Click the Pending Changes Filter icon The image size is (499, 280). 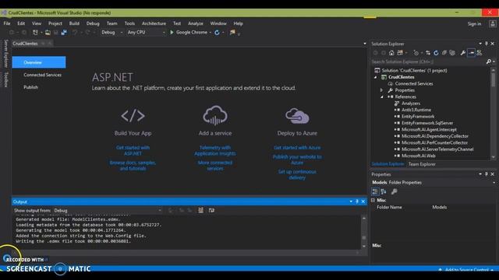point(416,53)
